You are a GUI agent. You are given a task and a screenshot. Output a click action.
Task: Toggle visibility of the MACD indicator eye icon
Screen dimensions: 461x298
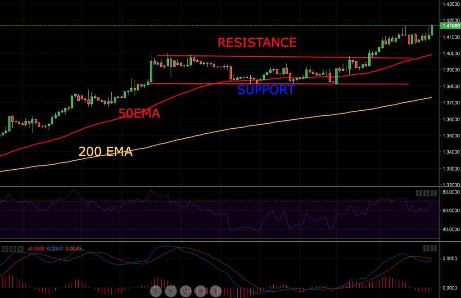tap(5, 248)
